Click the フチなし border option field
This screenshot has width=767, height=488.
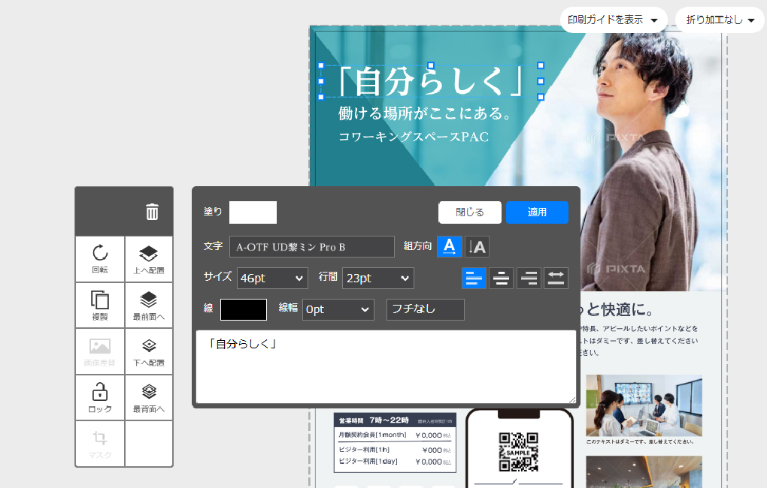coord(426,309)
